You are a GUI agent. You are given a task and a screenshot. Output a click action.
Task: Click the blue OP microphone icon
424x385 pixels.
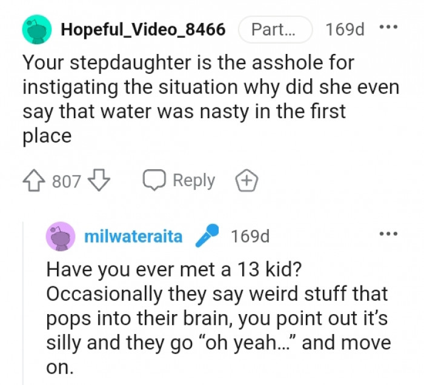(208, 236)
